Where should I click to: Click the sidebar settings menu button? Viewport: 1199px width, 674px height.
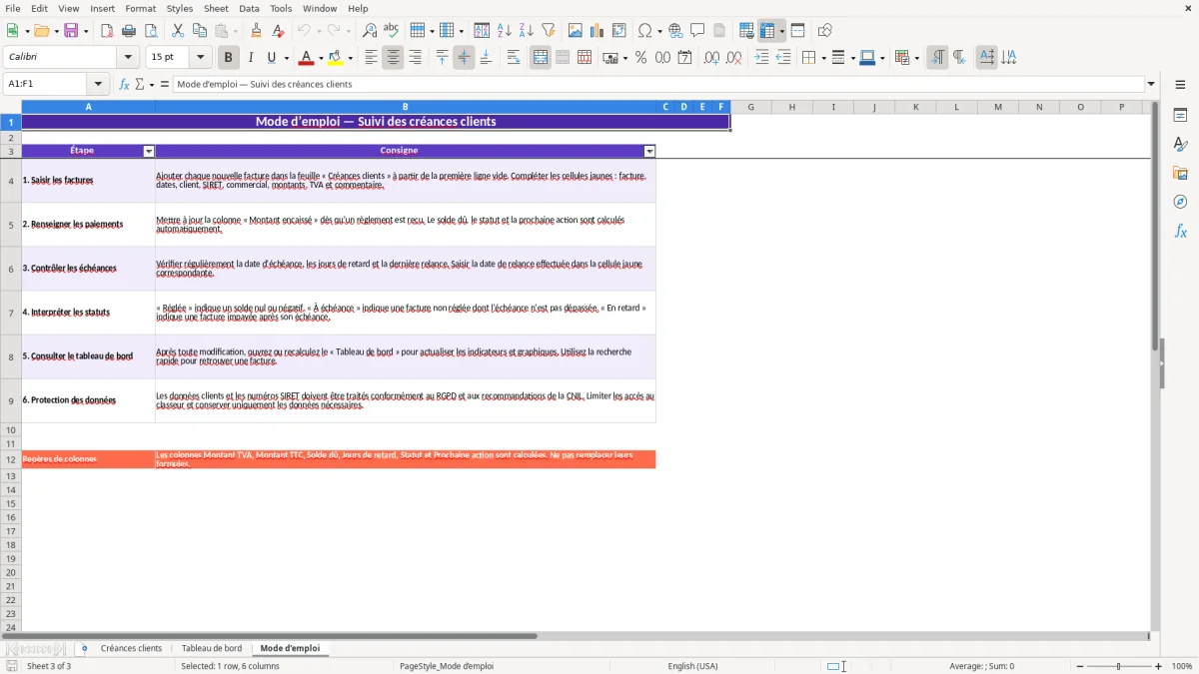[x=1180, y=85]
